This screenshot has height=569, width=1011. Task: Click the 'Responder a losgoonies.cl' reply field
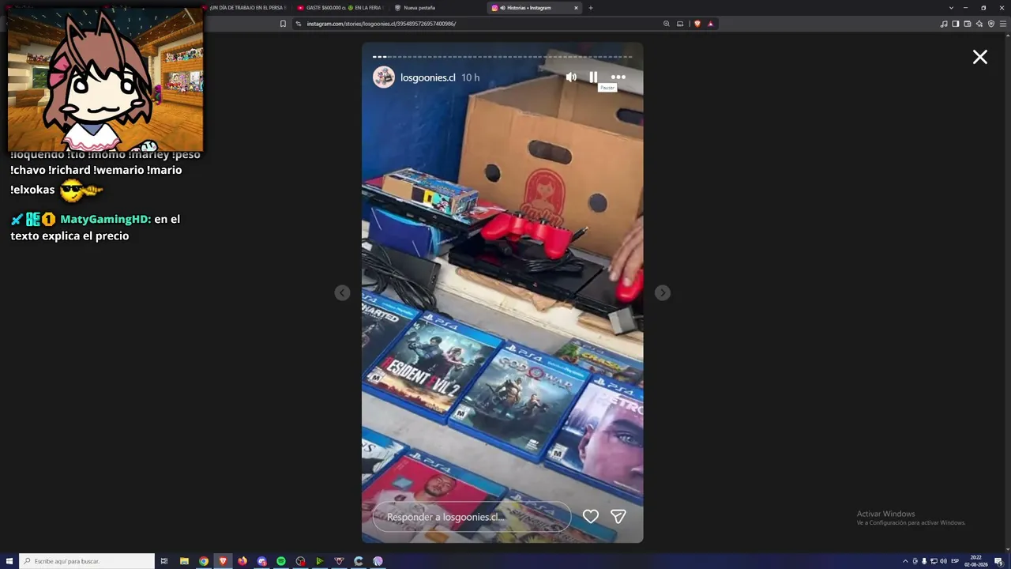coord(472,517)
